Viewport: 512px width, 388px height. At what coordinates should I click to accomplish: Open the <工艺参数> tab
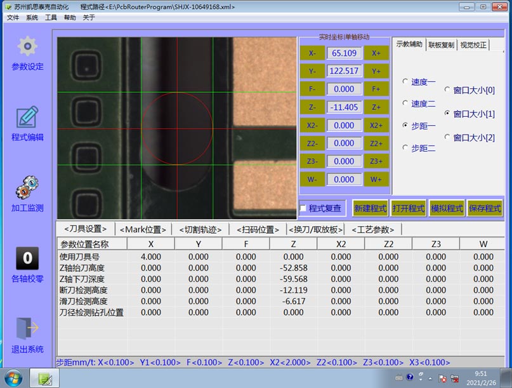pos(373,230)
